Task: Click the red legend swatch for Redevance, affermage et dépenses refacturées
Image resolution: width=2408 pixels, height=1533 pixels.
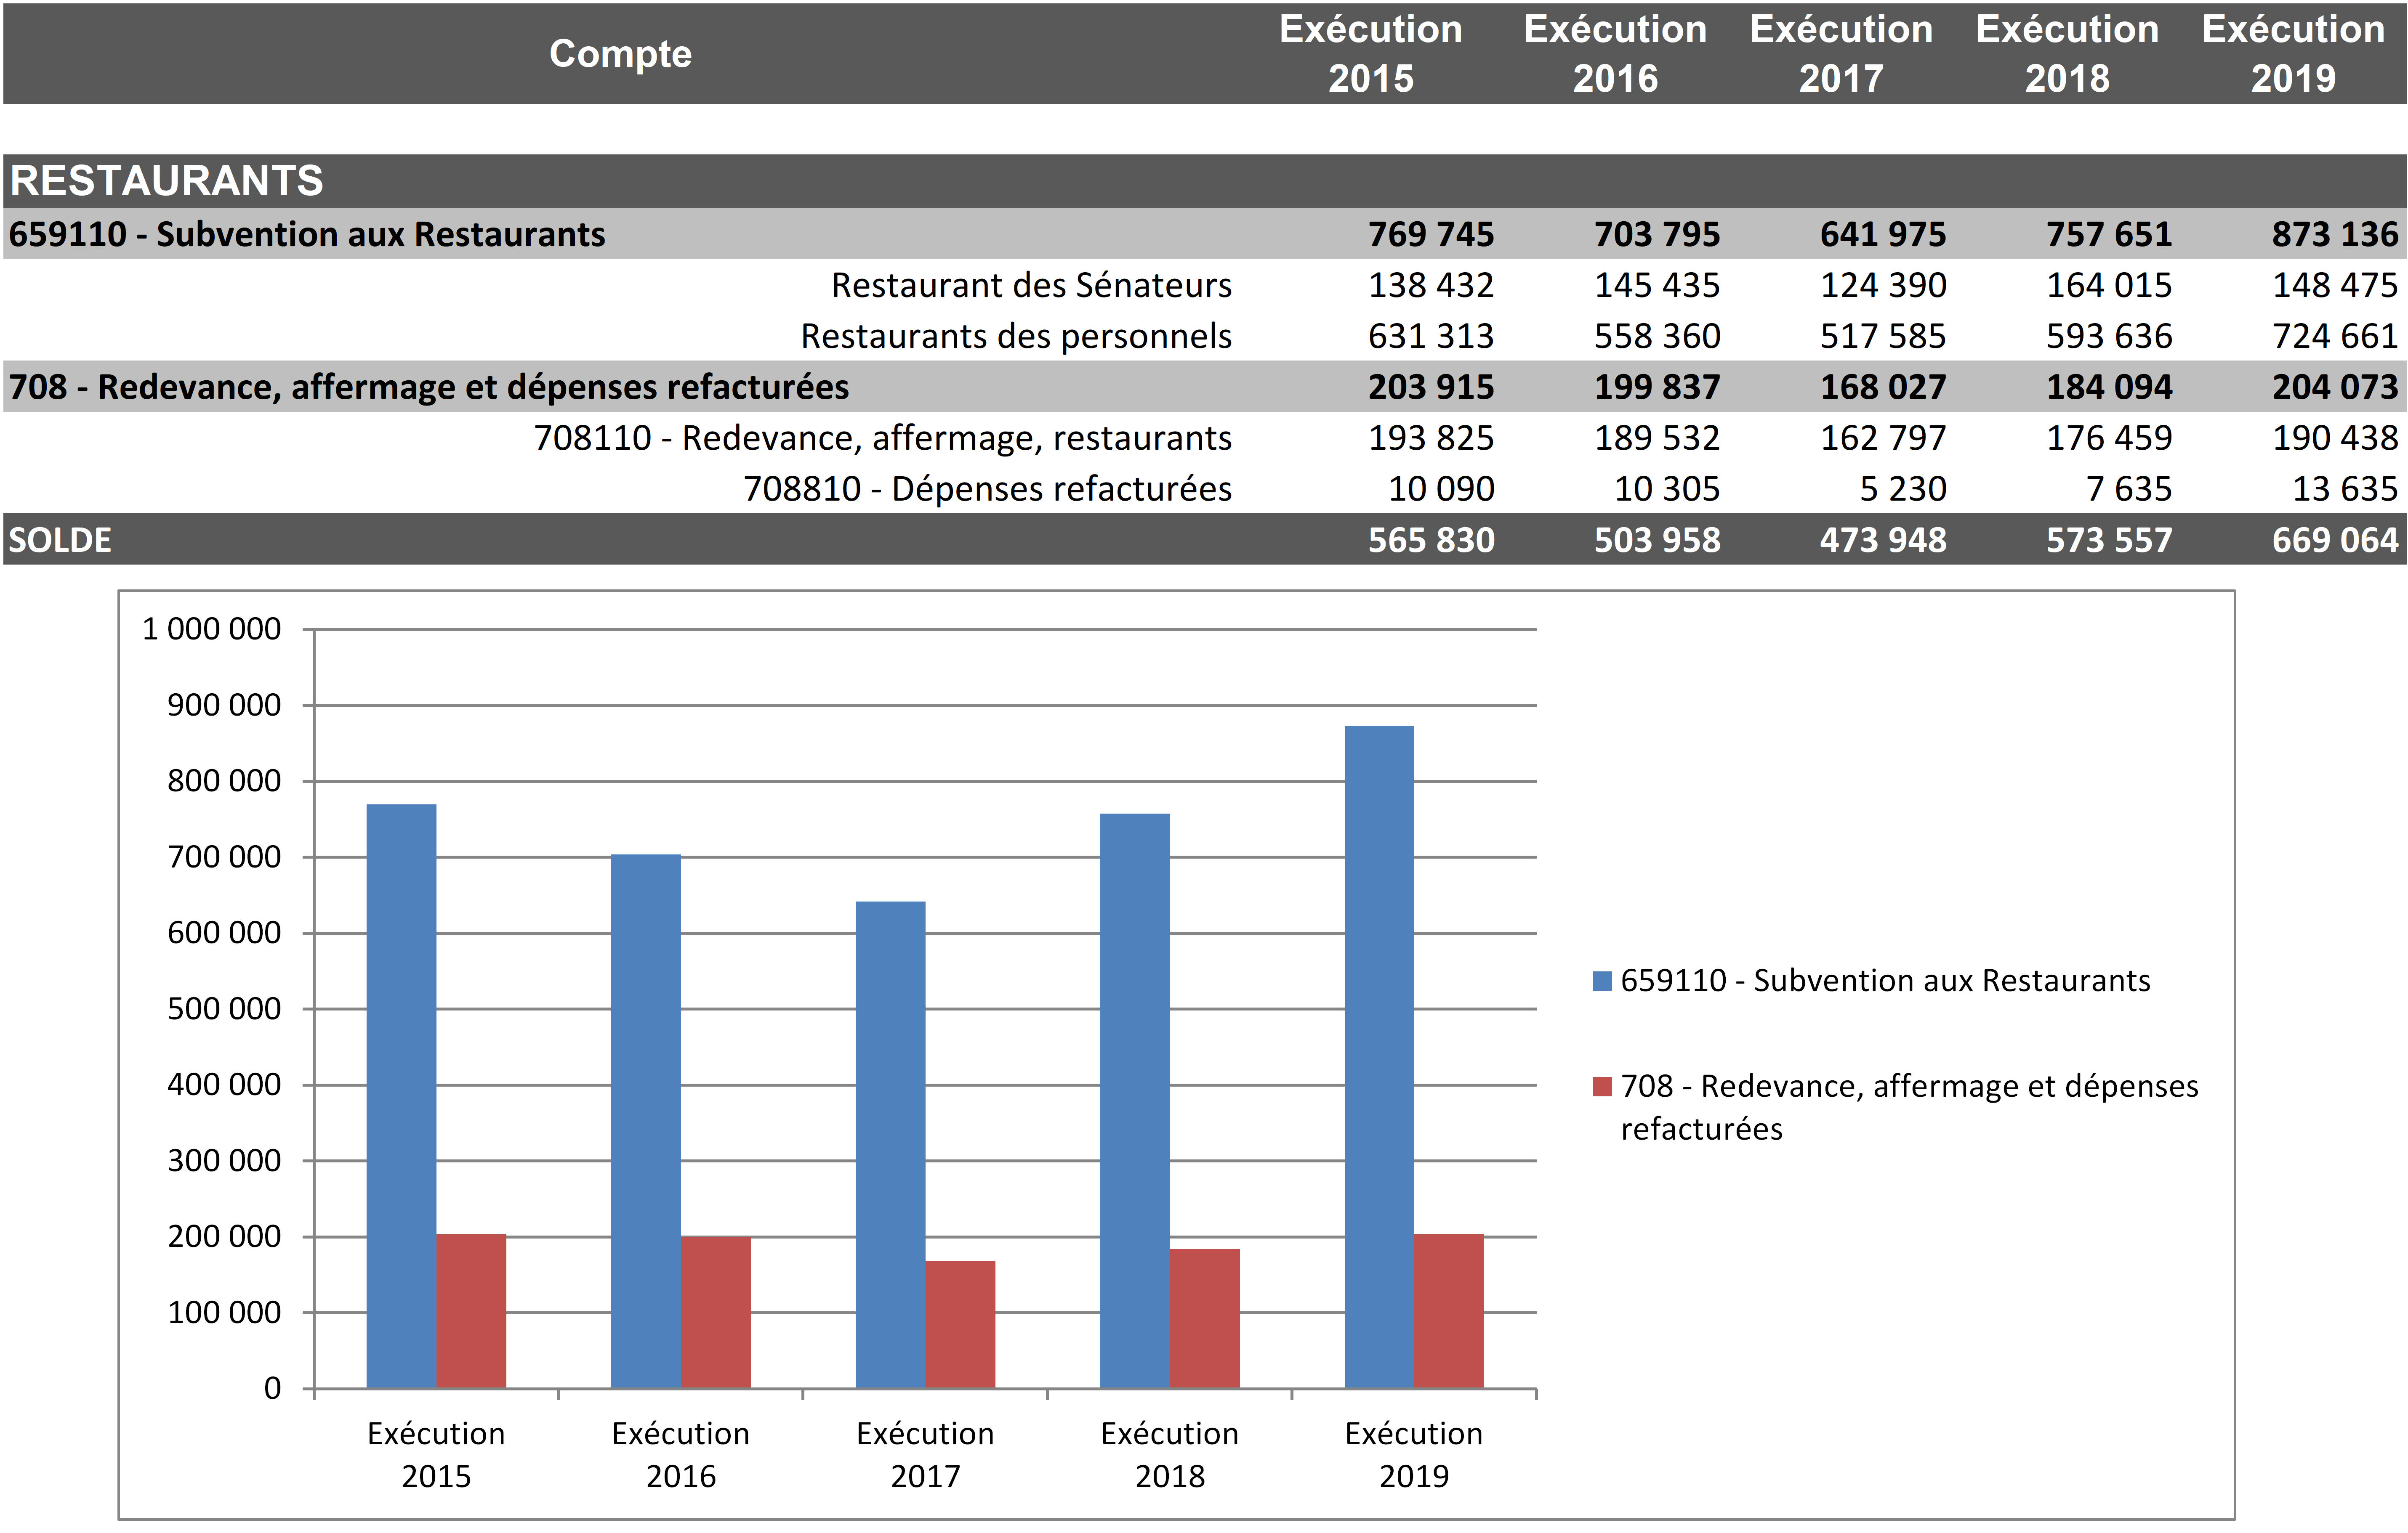Action: pos(1601,1086)
